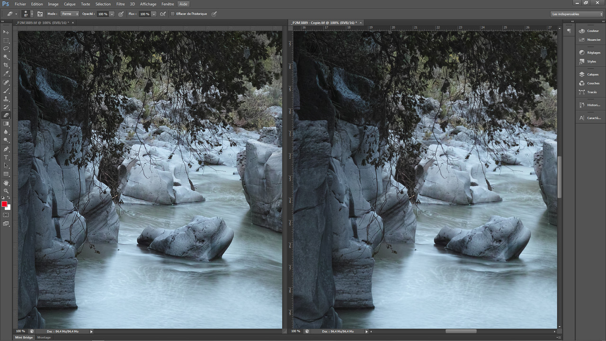Image resolution: width=606 pixels, height=341 pixels.
Task: Toggle Quick Mask mode
Action: point(6,215)
